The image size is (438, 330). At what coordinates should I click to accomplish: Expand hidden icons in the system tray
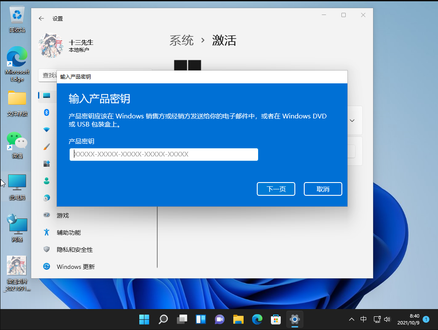(351, 319)
